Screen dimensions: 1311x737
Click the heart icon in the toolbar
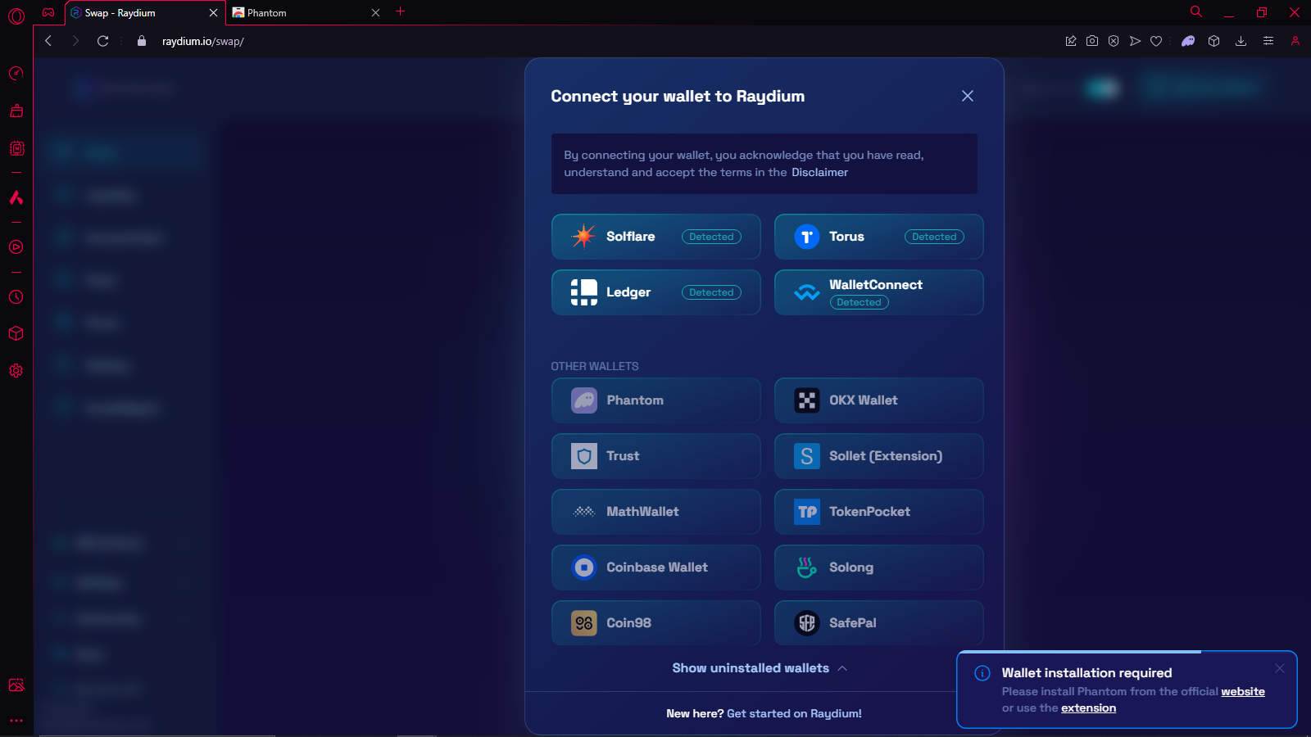pos(1156,41)
